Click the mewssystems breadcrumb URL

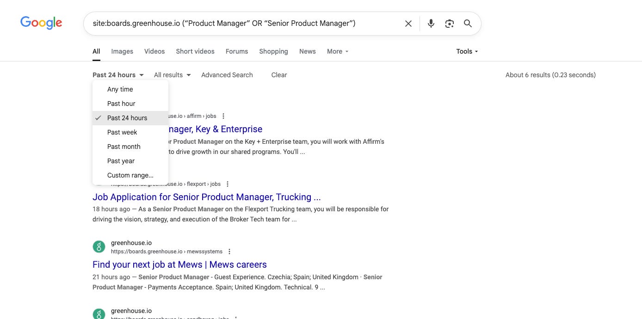[x=167, y=252]
